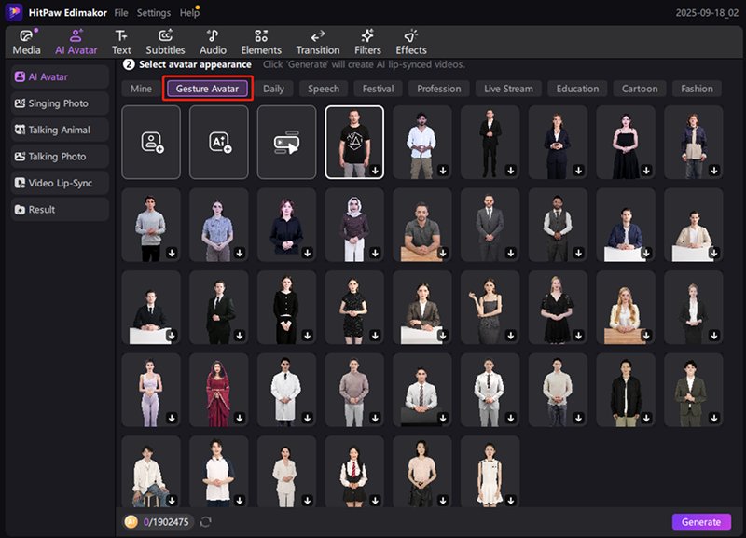Viewport: 746px width, 538px height.
Task: Click the Generate button
Action: click(x=701, y=522)
